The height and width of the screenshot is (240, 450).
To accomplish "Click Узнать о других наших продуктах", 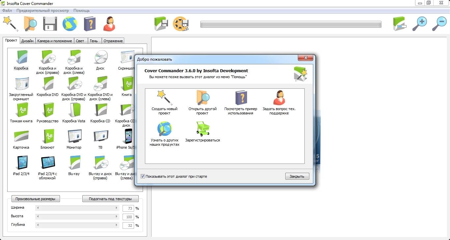I will [164, 134].
